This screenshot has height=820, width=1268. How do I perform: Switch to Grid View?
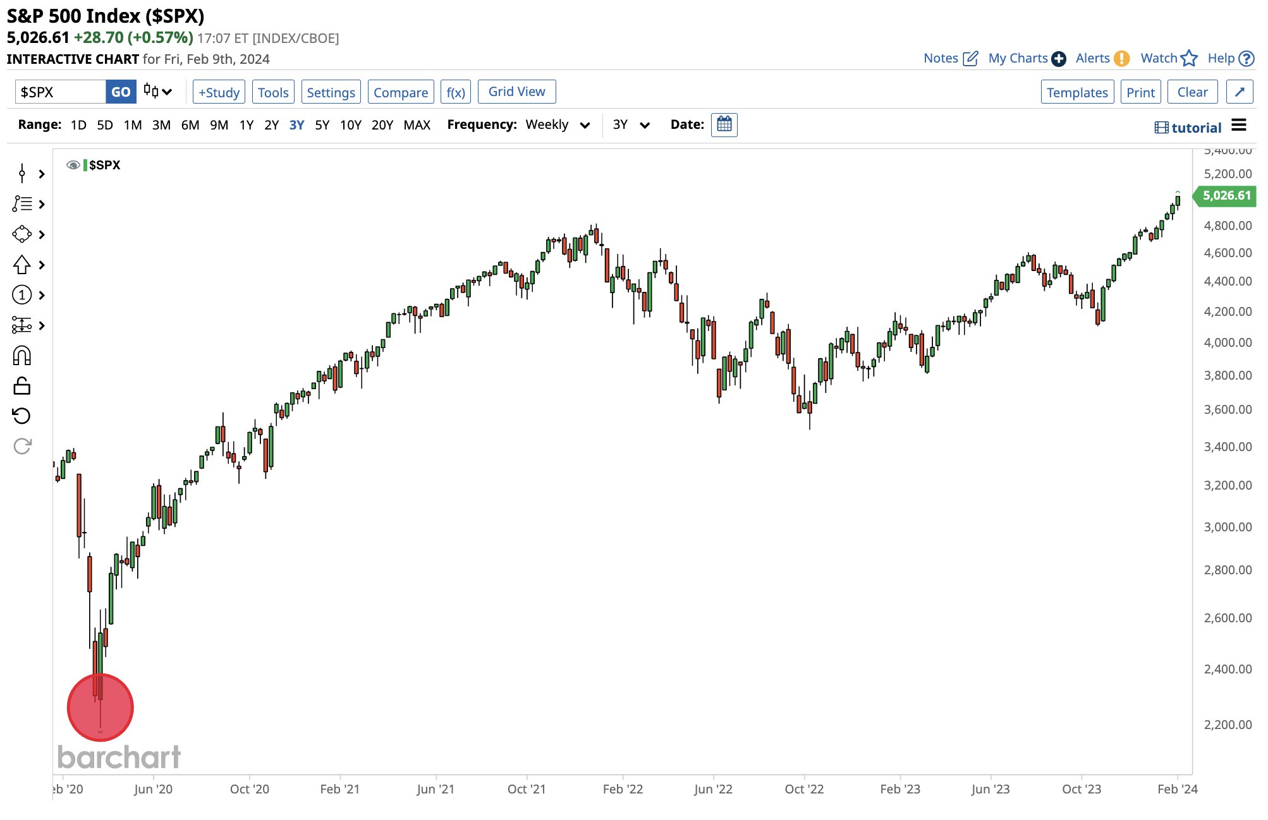point(517,92)
